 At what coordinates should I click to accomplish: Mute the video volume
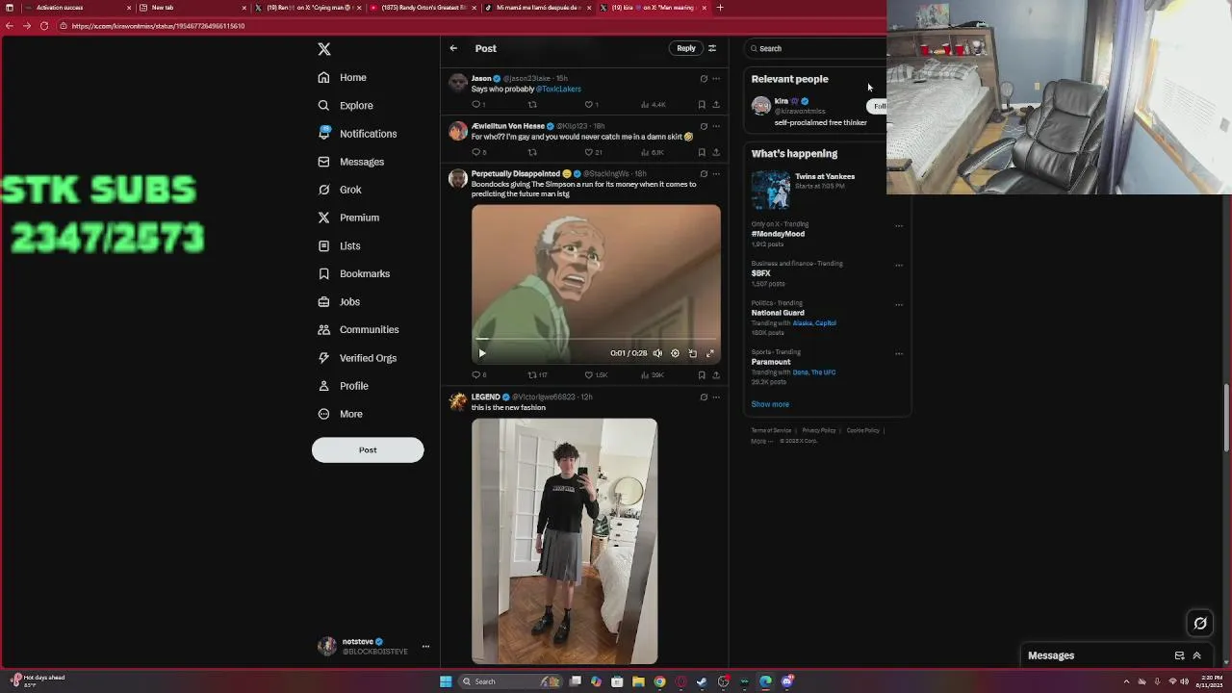click(x=657, y=353)
